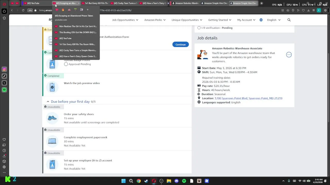Open TikTok in the Opera sidebar
This screenshot has height=185, width=330.
(4, 76)
